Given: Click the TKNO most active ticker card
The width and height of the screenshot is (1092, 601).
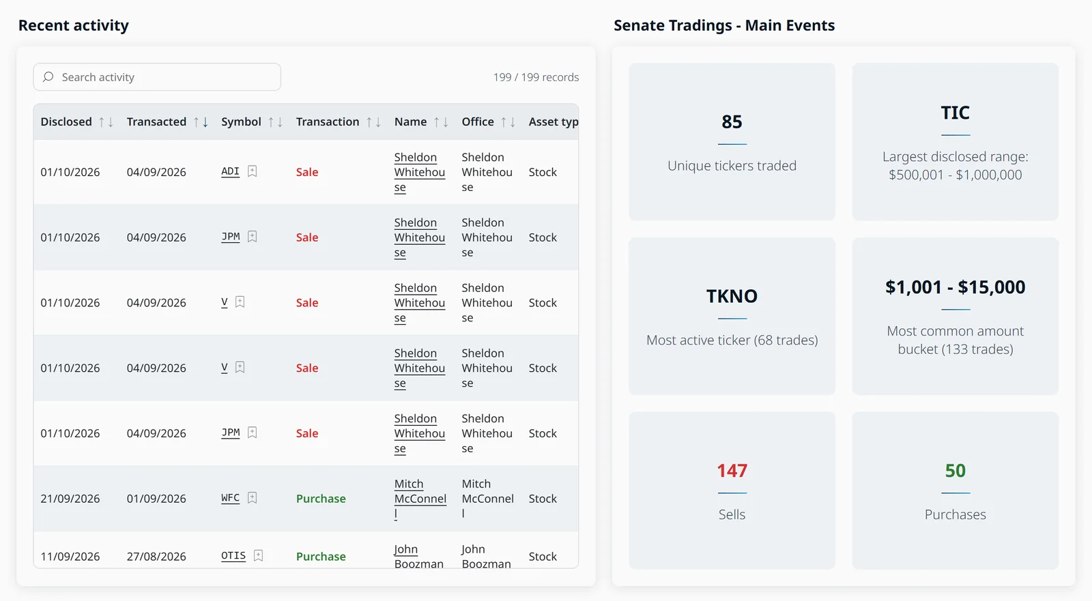Looking at the screenshot, I should click(x=732, y=317).
